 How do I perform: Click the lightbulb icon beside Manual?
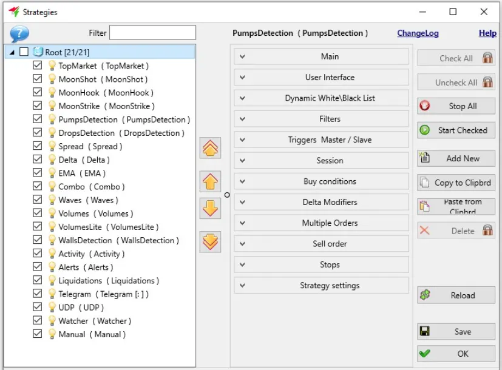(x=52, y=334)
